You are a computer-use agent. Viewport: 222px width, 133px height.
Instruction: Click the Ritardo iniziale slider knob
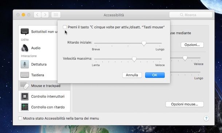click(x=144, y=43)
